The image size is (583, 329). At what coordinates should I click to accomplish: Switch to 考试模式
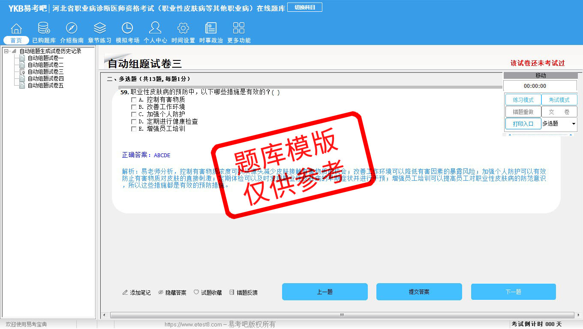(x=559, y=100)
